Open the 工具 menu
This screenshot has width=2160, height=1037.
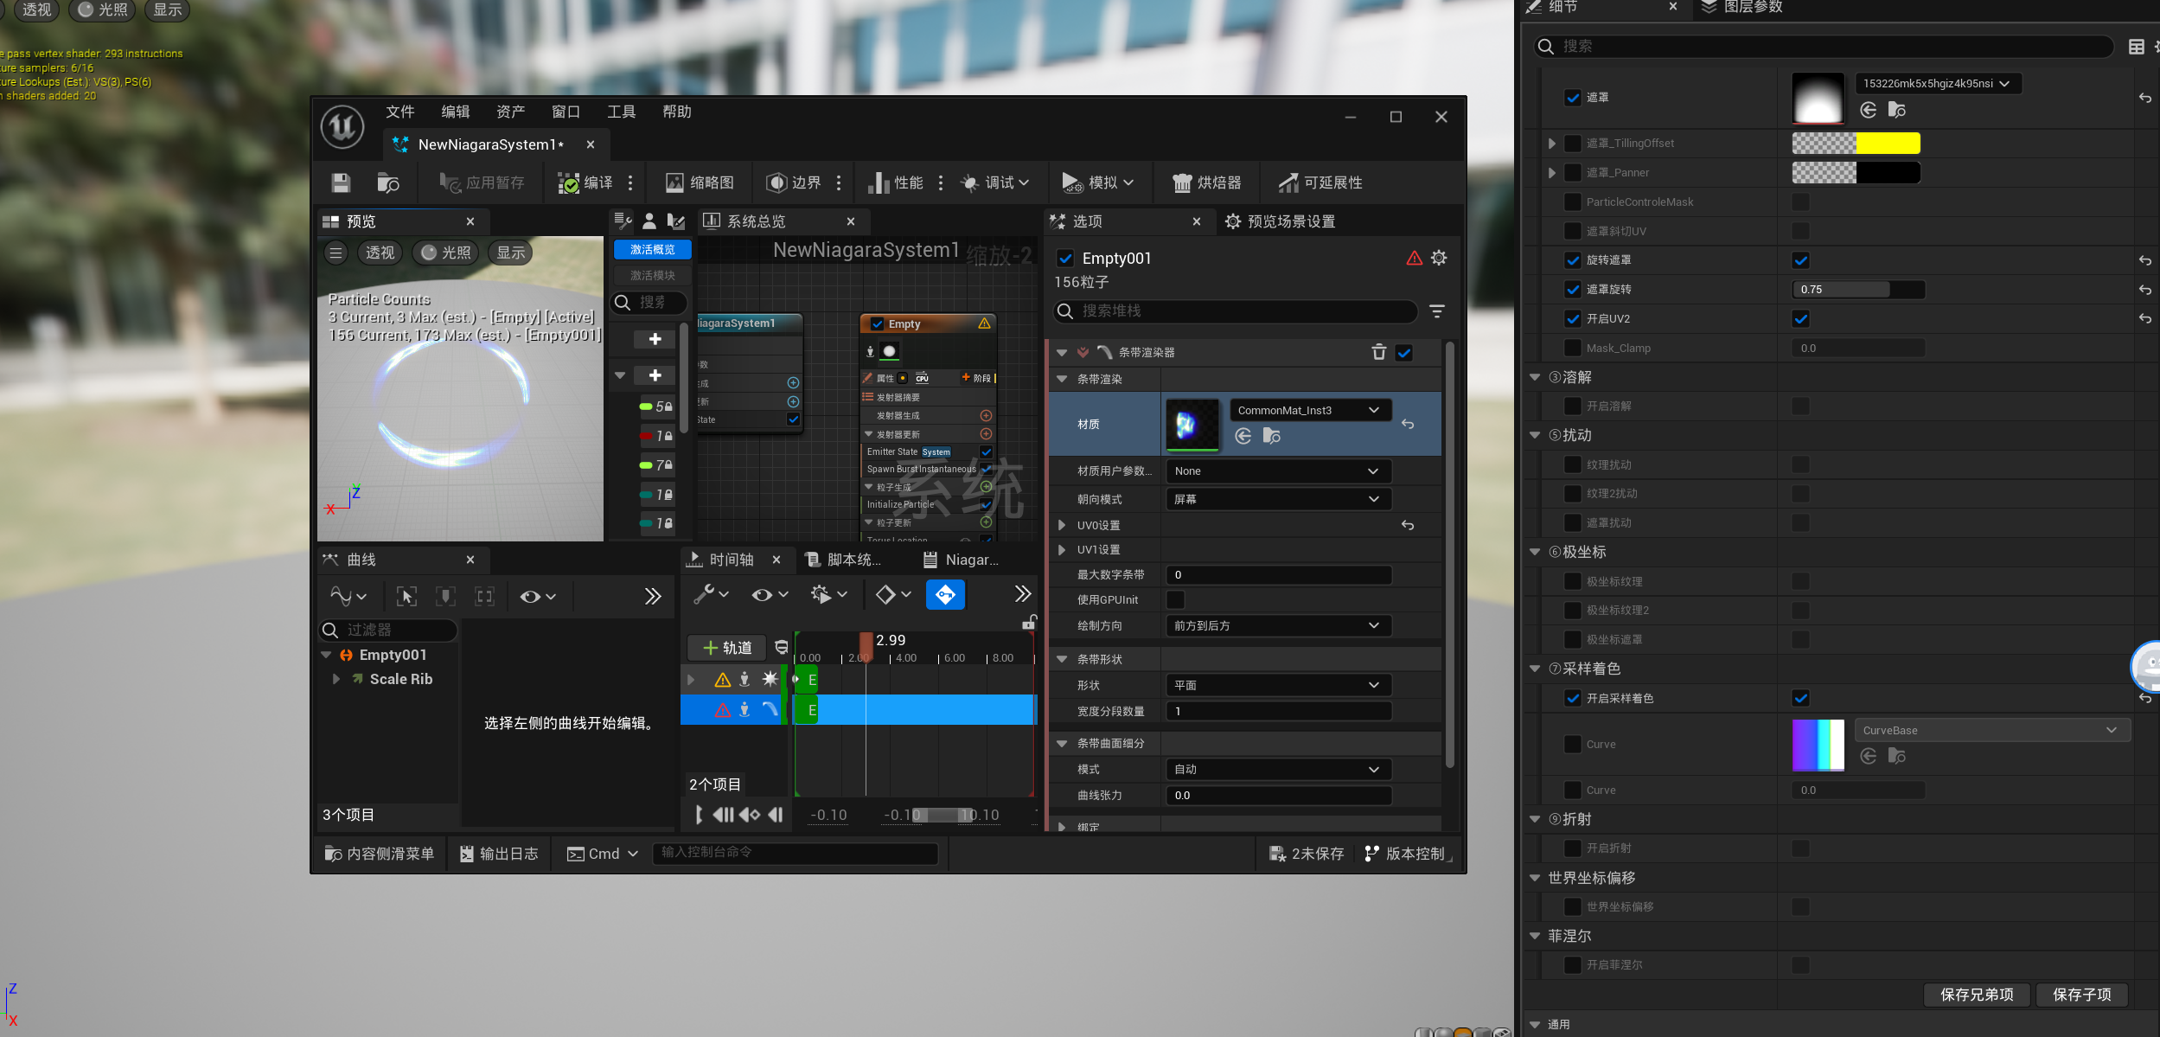tap(622, 112)
